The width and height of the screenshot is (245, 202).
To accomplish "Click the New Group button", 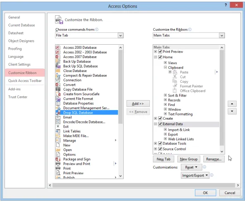I will (189, 159).
